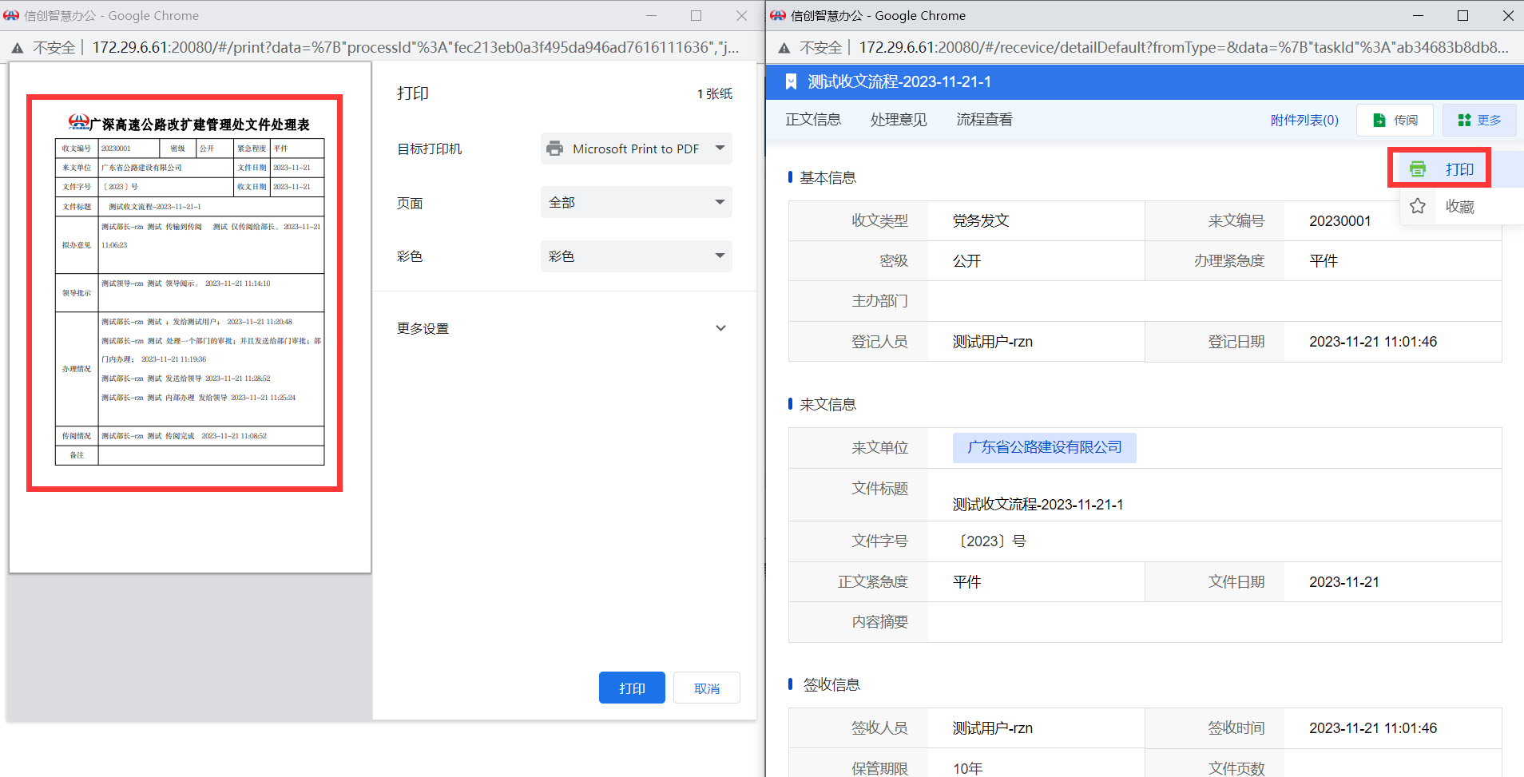This screenshot has width=1524, height=777.
Task: Open the 目标打印机 printer dropdown
Action: [x=637, y=149]
